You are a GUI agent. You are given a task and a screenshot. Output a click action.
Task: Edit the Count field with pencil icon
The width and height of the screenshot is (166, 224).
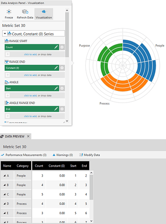pos(56,47)
